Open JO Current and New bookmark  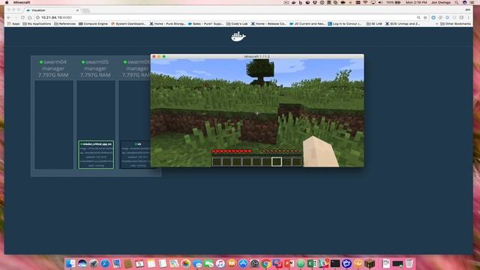coord(307,23)
